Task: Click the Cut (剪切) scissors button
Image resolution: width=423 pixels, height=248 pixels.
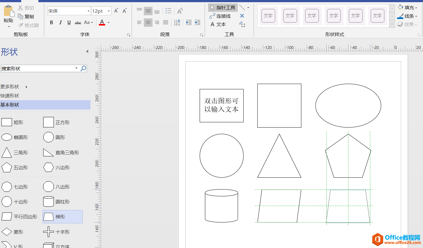Action: pyautogui.click(x=26, y=8)
